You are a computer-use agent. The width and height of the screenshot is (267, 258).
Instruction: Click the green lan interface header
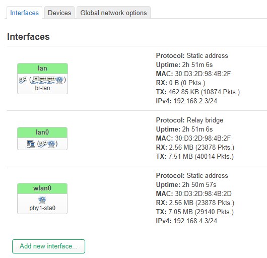pos(42,69)
